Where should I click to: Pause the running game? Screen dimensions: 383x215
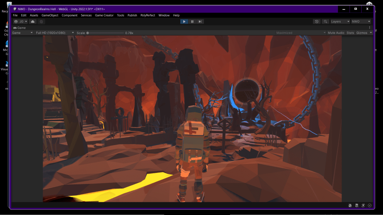(192, 22)
